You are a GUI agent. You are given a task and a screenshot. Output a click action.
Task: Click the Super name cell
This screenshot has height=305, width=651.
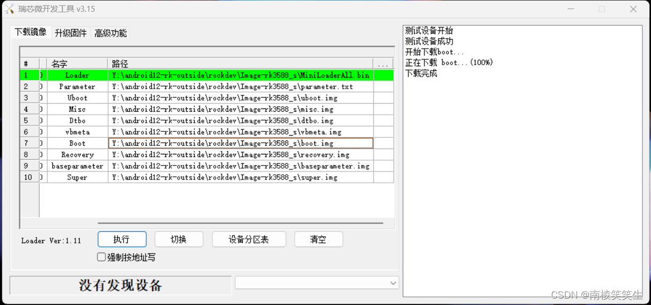[x=77, y=177]
